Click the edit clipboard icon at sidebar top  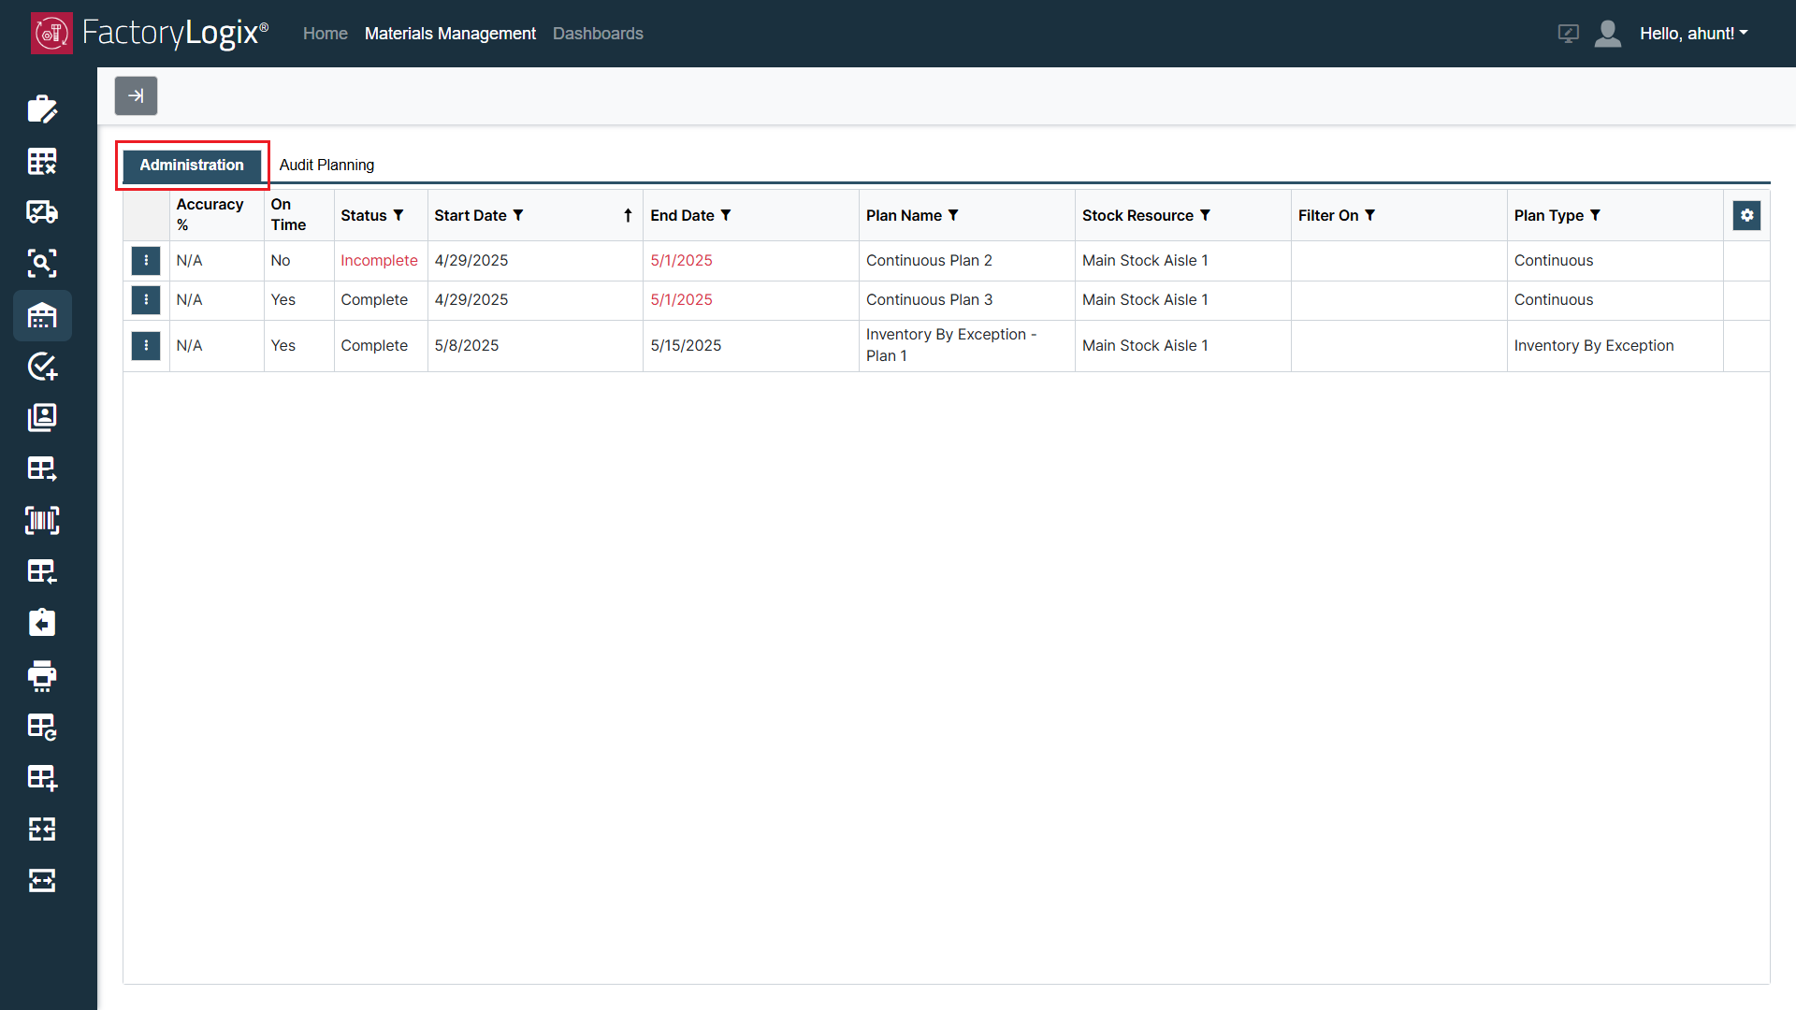pos(42,109)
